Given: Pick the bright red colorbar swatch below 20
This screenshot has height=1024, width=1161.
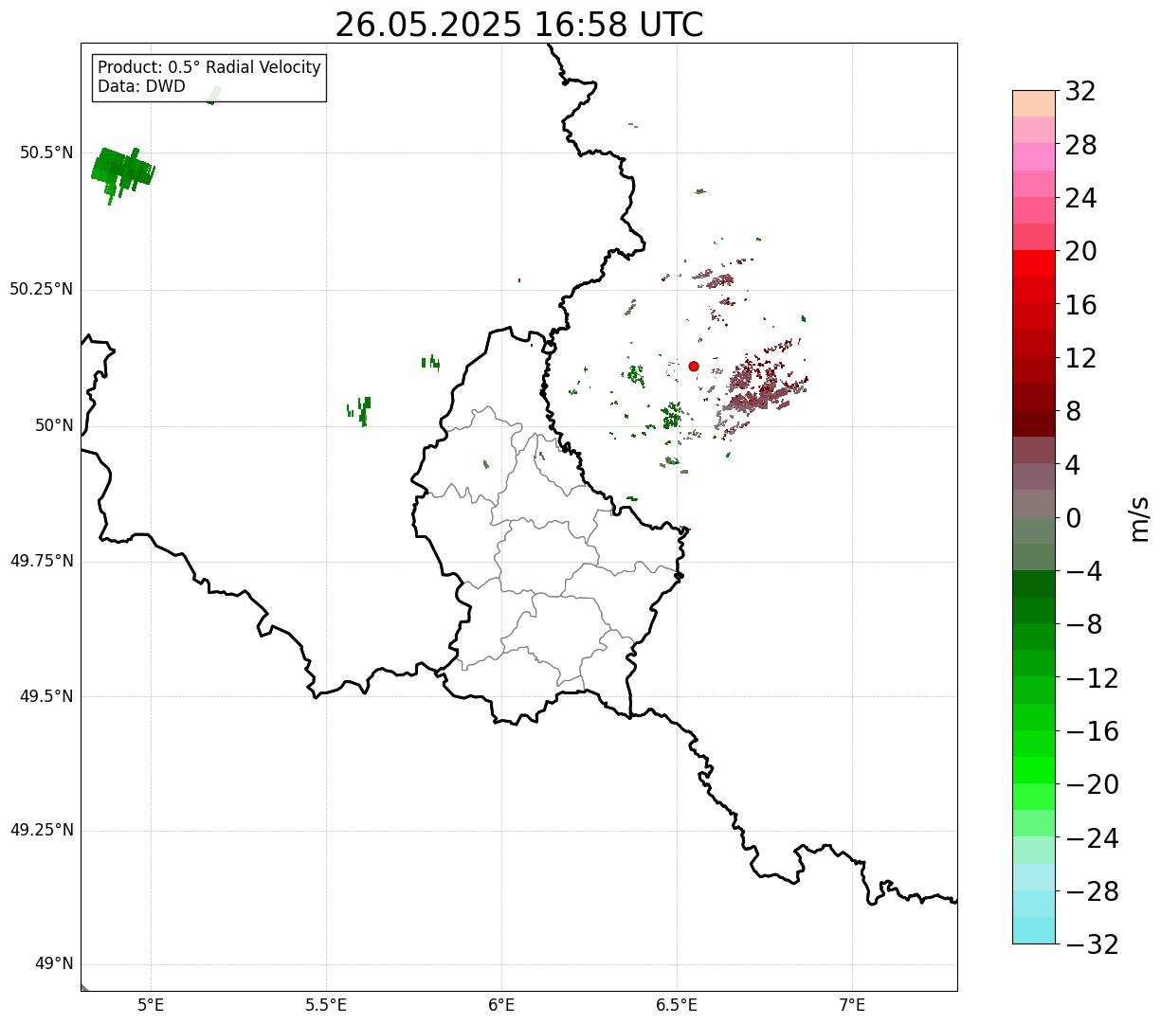Looking at the screenshot, I should (1034, 263).
